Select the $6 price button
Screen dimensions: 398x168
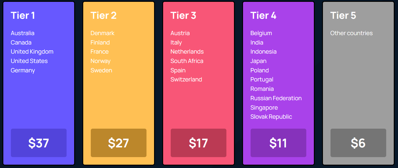[358, 143]
